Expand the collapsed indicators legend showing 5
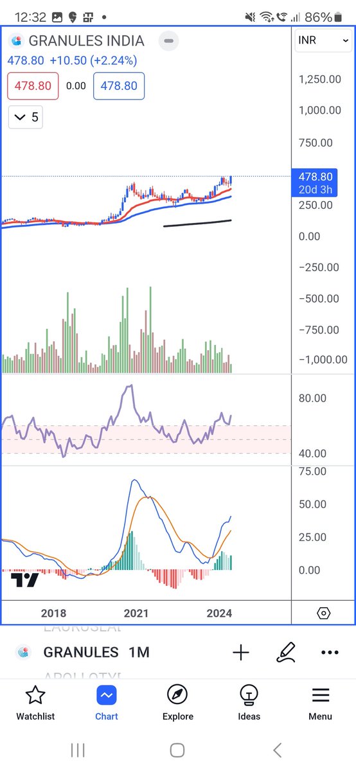Image resolution: width=356 pixels, height=771 pixels. click(26, 117)
